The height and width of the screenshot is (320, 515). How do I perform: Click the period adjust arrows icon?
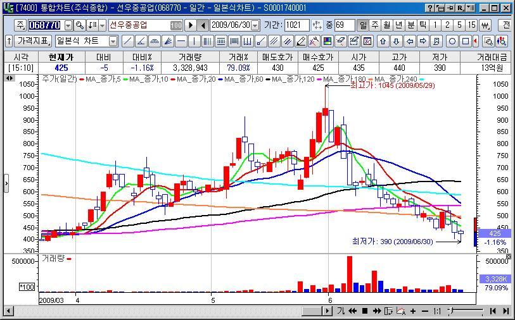(x=317, y=25)
